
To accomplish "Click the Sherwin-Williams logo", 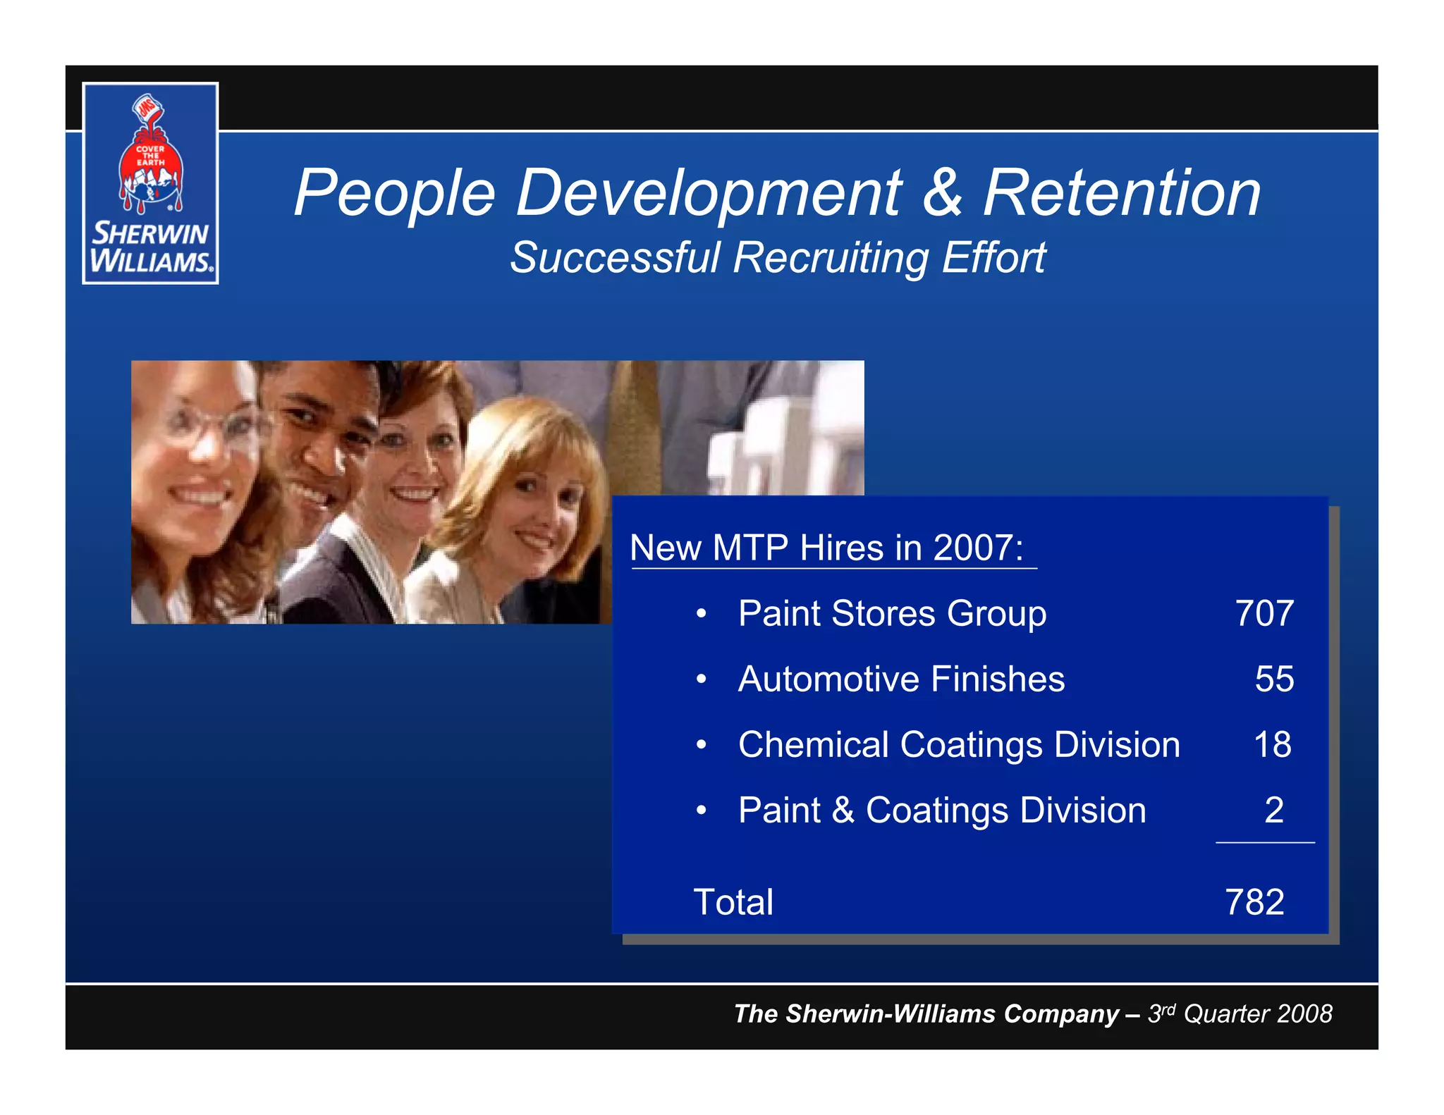I will pos(150,183).
